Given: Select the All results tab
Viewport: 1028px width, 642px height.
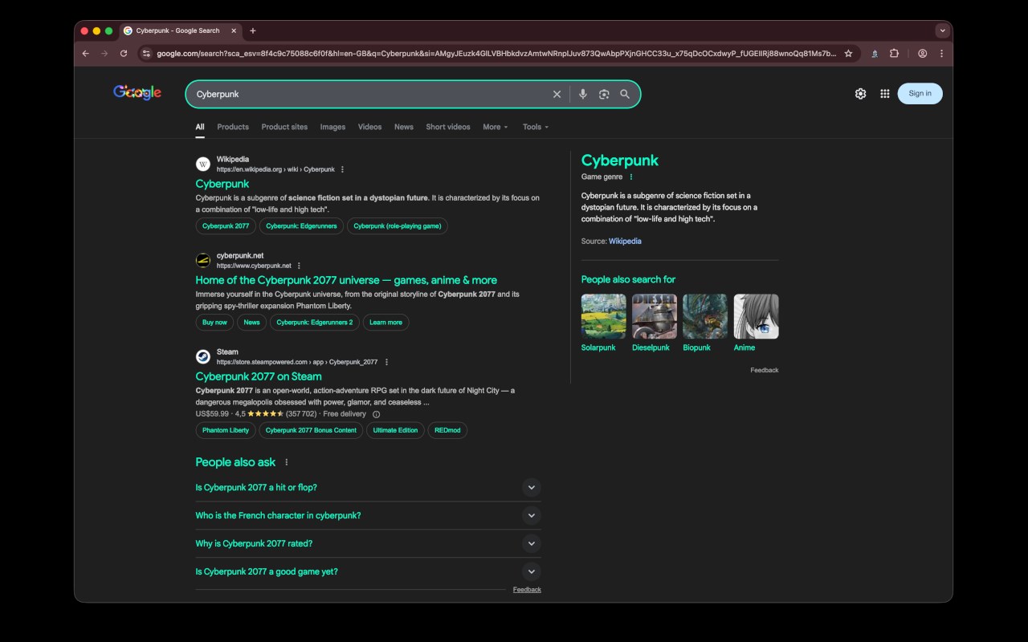Looking at the screenshot, I should point(200,127).
